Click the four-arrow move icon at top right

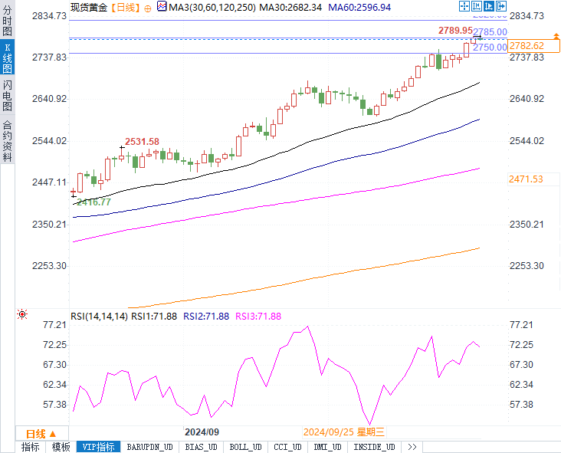(x=464, y=6)
